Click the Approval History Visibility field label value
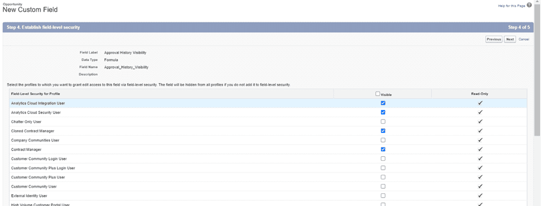This screenshot has width=544, height=206. [x=125, y=53]
